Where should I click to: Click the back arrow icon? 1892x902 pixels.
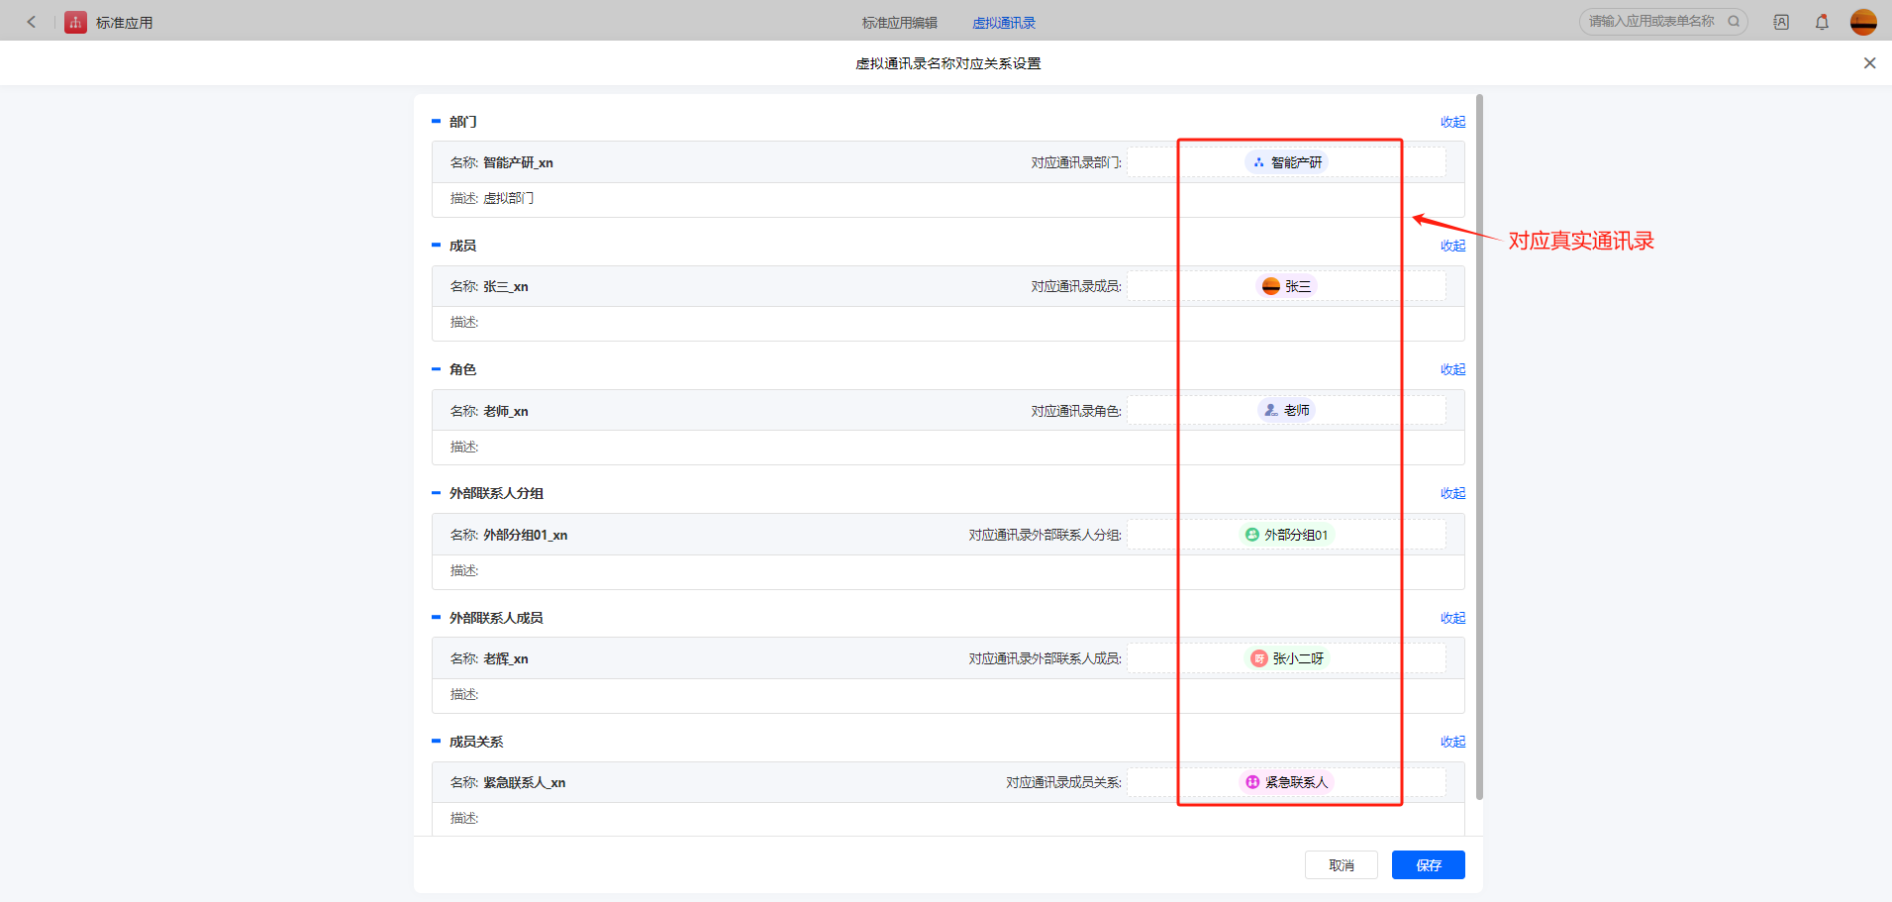click(32, 22)
